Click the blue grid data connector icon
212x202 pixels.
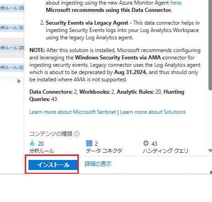point(89,143)
